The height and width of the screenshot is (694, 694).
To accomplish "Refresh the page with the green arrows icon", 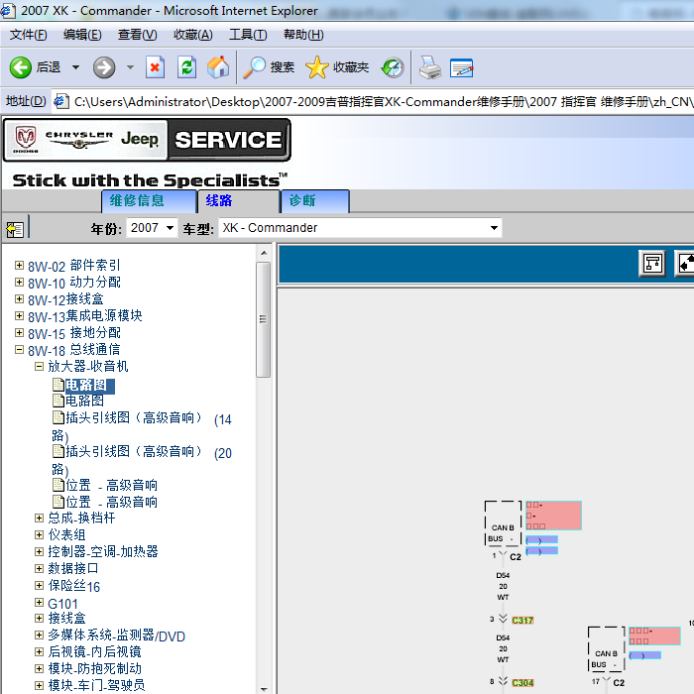I will point(186,67).
